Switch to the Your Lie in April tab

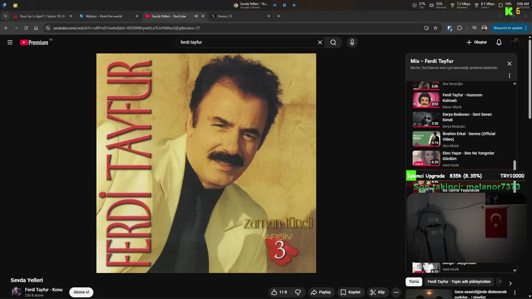click(42, 16)
